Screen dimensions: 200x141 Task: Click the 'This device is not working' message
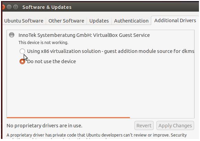click(43, 43)
